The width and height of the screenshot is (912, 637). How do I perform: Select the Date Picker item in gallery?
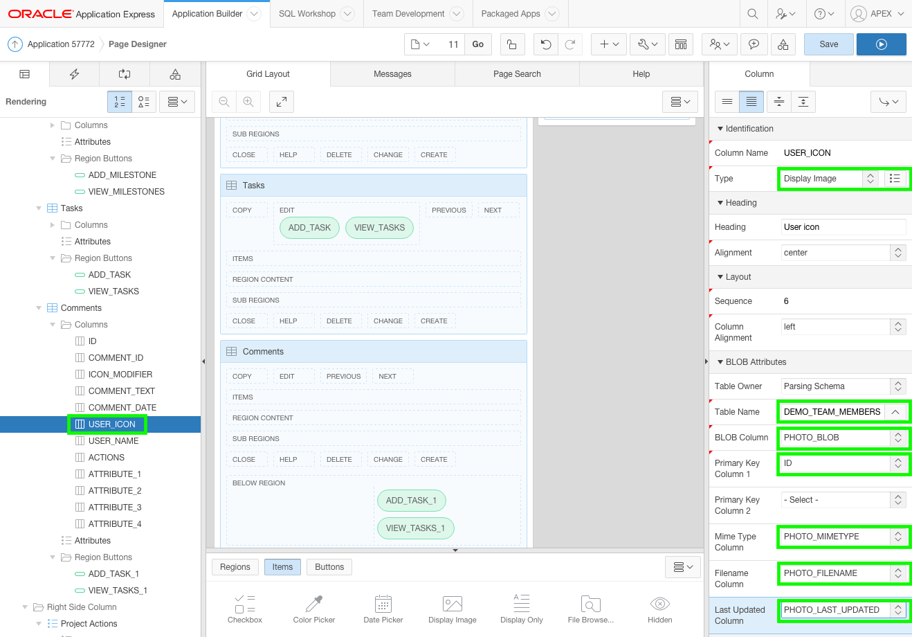(x=383, y=609)
